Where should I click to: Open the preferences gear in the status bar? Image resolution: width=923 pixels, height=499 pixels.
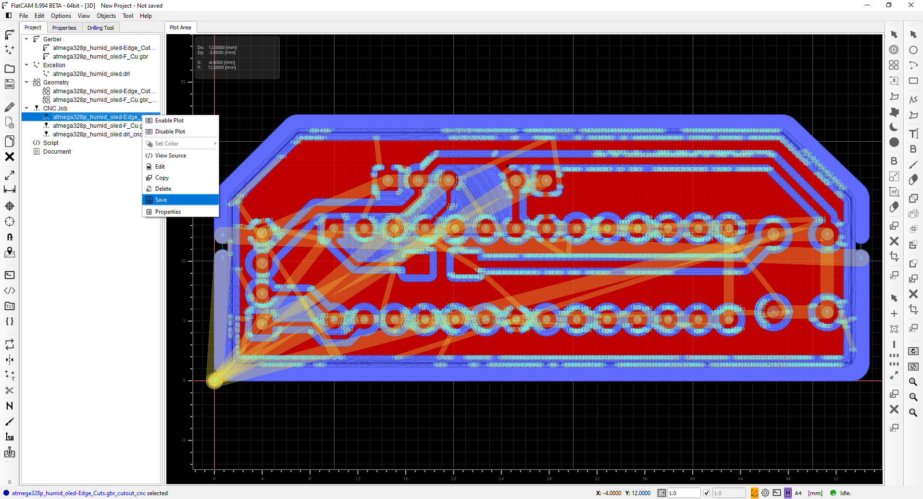pos(765,493)
